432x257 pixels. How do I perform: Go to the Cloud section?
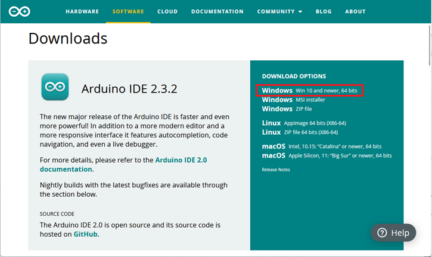click(167, 11)
